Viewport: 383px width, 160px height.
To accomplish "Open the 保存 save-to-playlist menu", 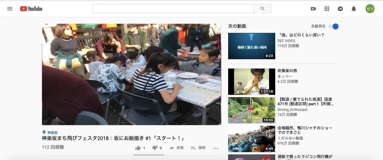I will 198,148.
